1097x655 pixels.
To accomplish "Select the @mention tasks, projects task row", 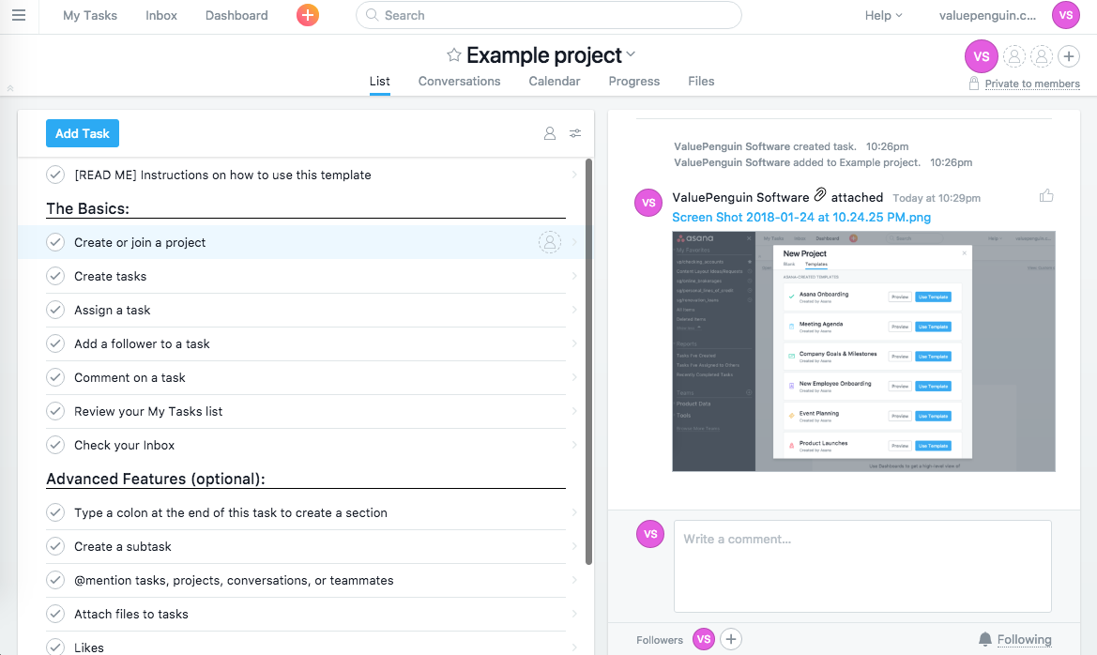I will 306,580.
